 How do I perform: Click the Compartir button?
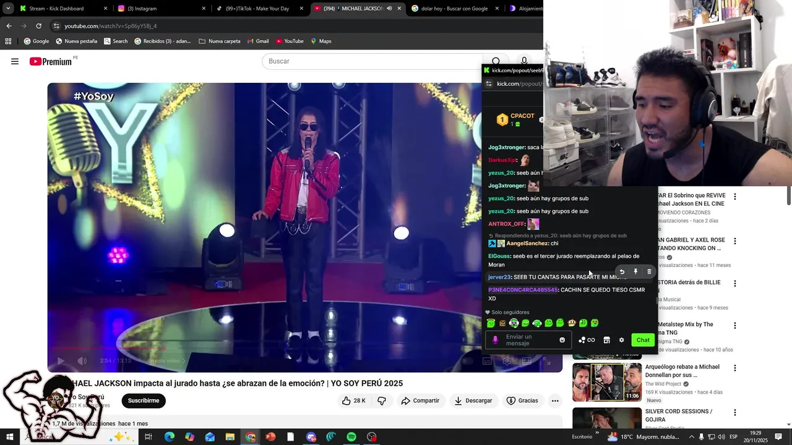coord(420,400)
